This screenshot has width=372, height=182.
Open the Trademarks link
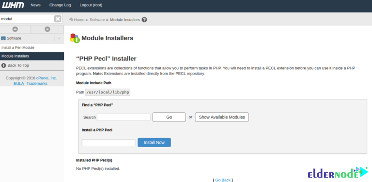coord(37,83)
